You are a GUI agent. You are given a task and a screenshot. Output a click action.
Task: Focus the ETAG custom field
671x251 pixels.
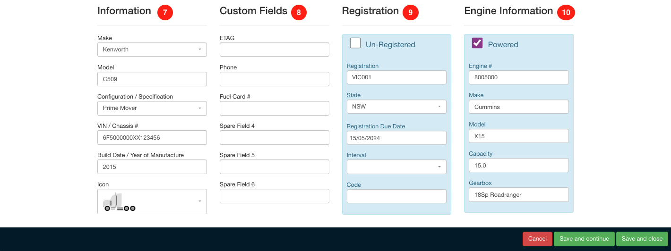275,50
